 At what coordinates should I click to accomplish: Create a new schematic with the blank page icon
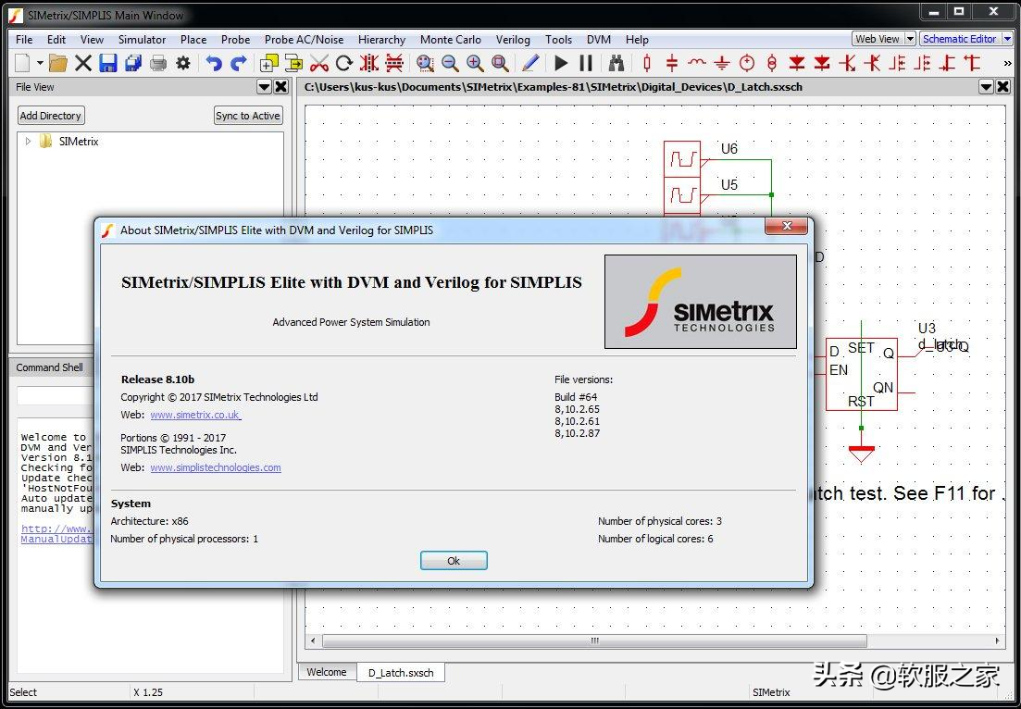click(23, 63)
